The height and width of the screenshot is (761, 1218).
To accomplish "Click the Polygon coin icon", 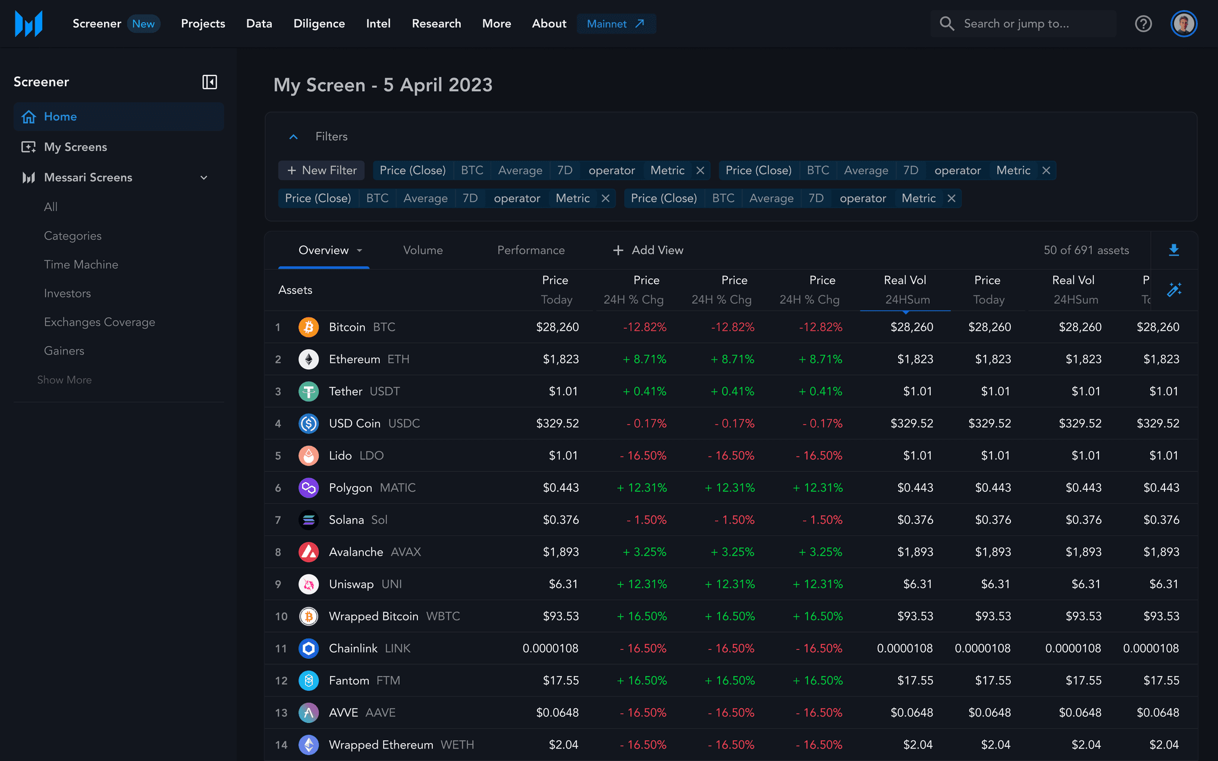I will (x=309, y=488).
